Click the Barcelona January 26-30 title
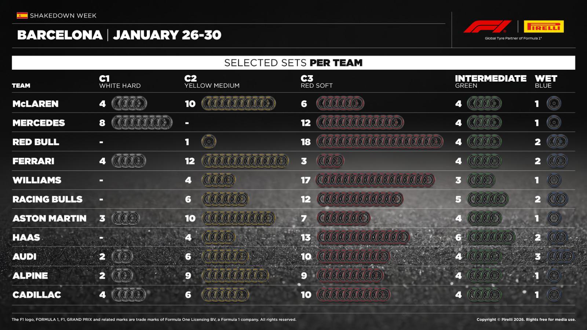587x330 pixels. 119,35
